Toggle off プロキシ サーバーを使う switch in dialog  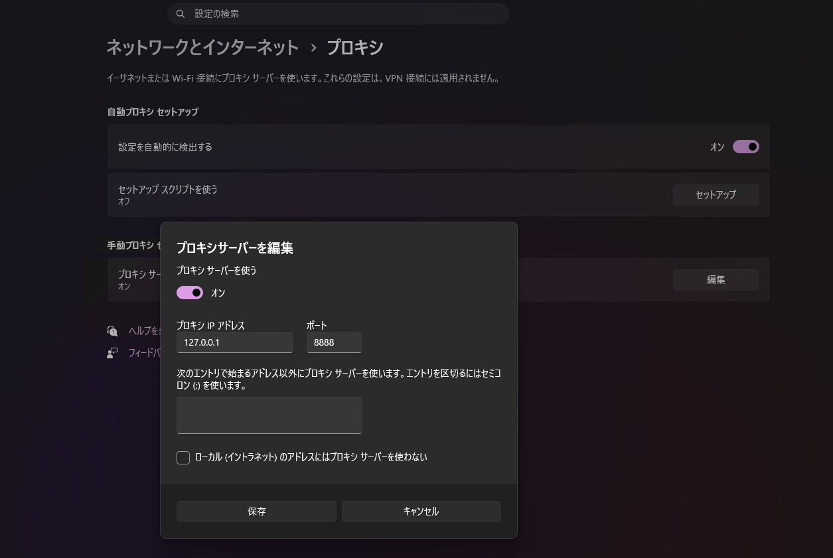(x=190, y=293)
